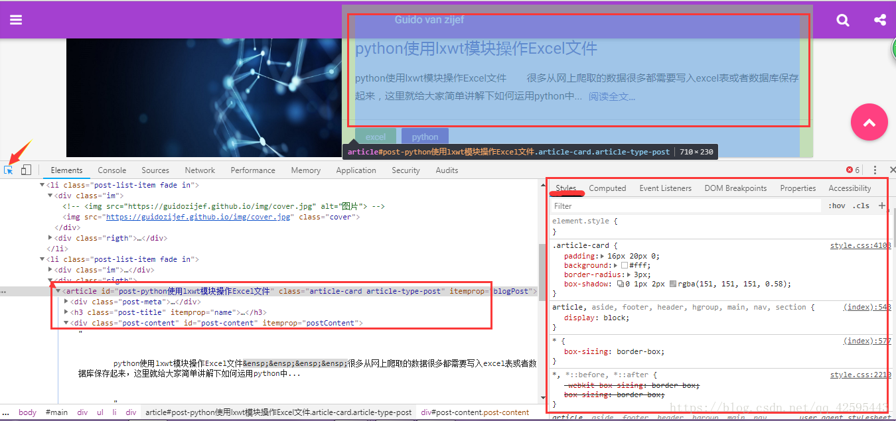Open the style.css:2210 source link

860,375
